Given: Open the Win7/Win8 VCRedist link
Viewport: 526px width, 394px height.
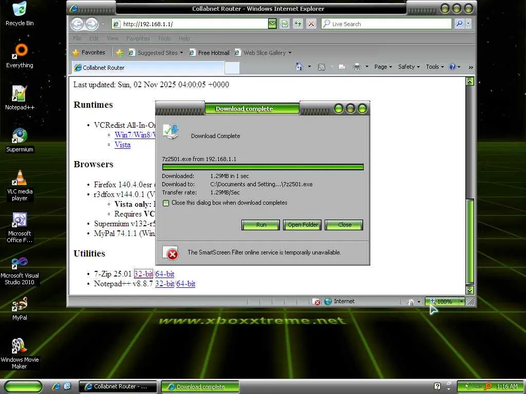Looking at the screenshot, I should [135, 135].
